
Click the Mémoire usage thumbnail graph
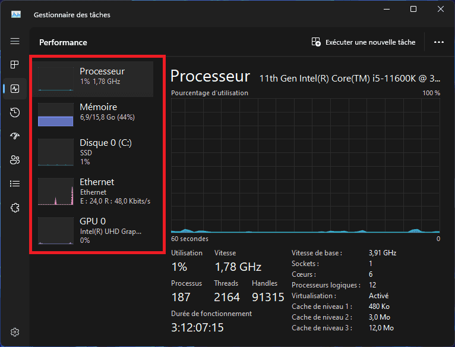point(56,114)
